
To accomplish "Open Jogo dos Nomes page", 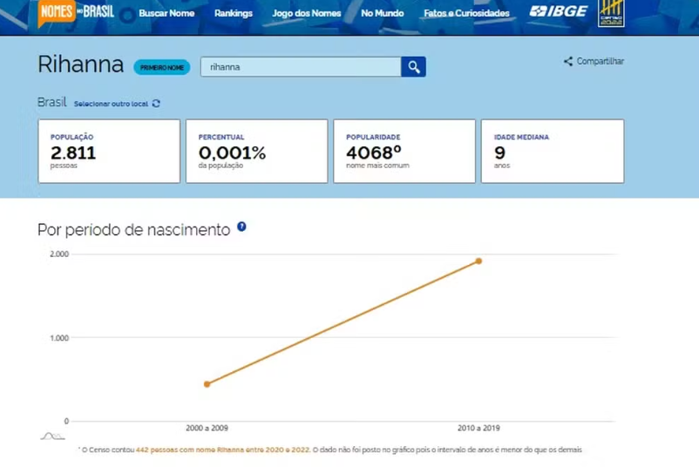I will tap(307, 13).
